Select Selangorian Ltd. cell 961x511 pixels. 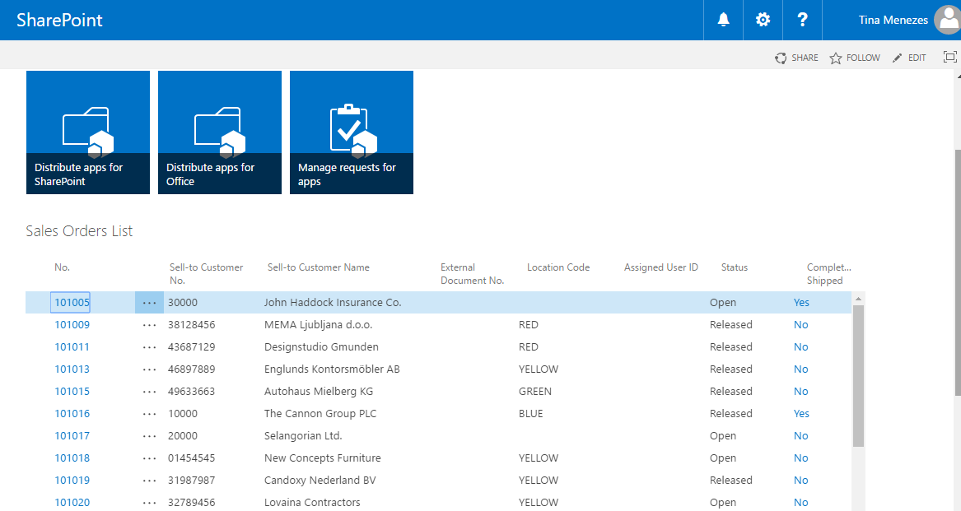point(303,435)
